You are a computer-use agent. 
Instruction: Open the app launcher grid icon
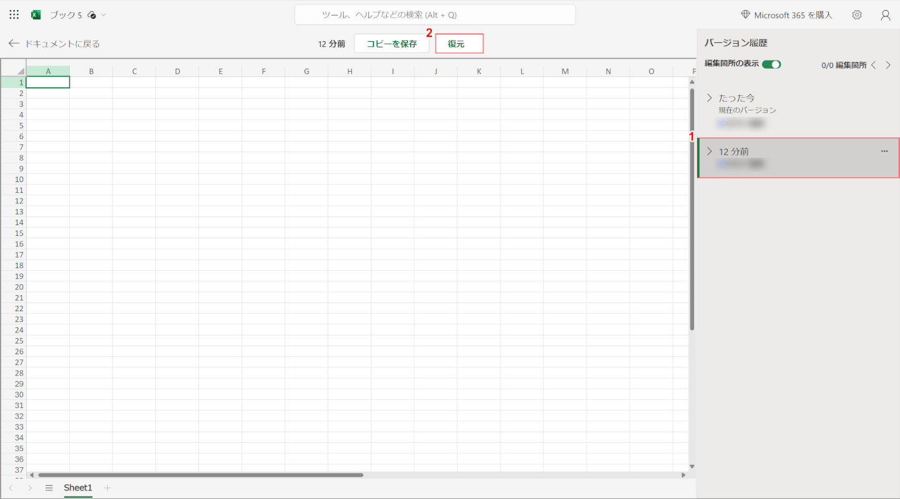click(x=14, y=15)
